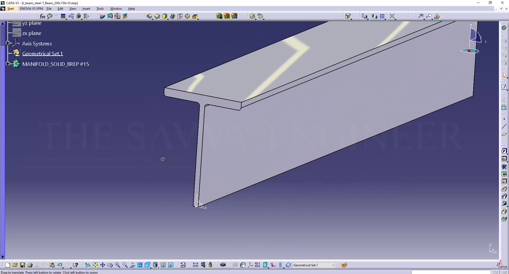509x274 pixels.
Task: Toggle the Rotate view mode
Action: 110,265
